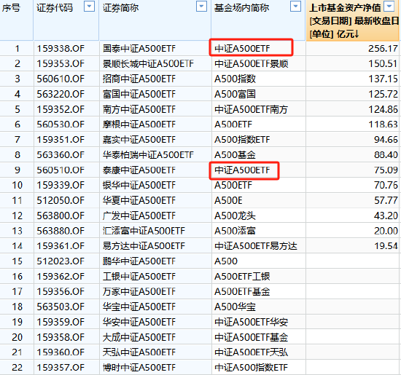401x375 pixels.
Task: Click the 基金场内简称 column header text
Action: [x=241, y=8]
